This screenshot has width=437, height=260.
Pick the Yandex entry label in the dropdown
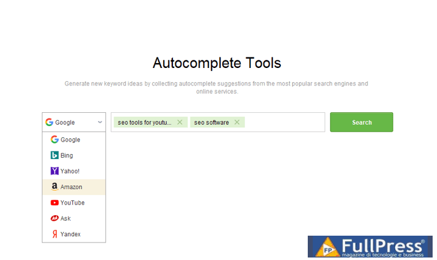pos(71,234)
